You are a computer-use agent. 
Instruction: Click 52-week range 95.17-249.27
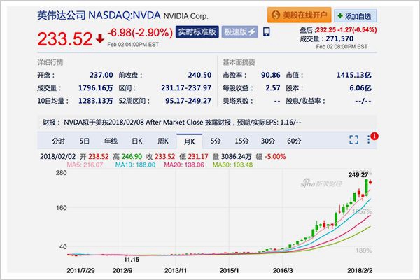pos(188,101)
